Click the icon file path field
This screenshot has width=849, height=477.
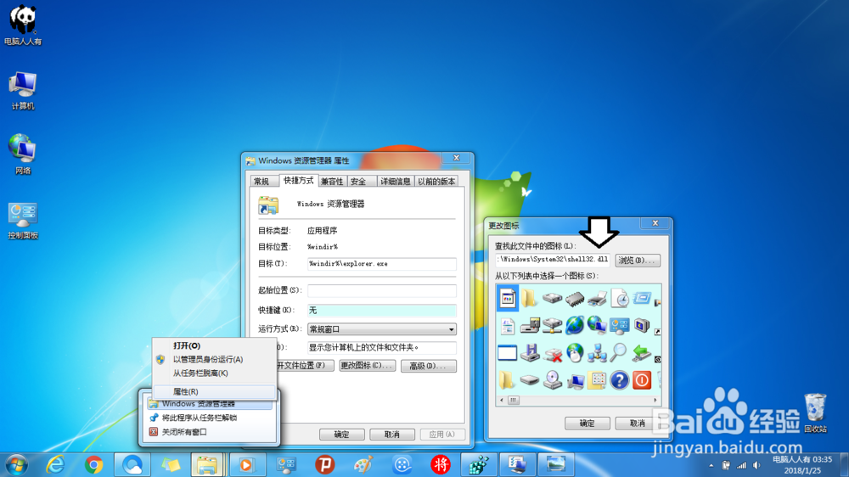[x=553, y=260]
